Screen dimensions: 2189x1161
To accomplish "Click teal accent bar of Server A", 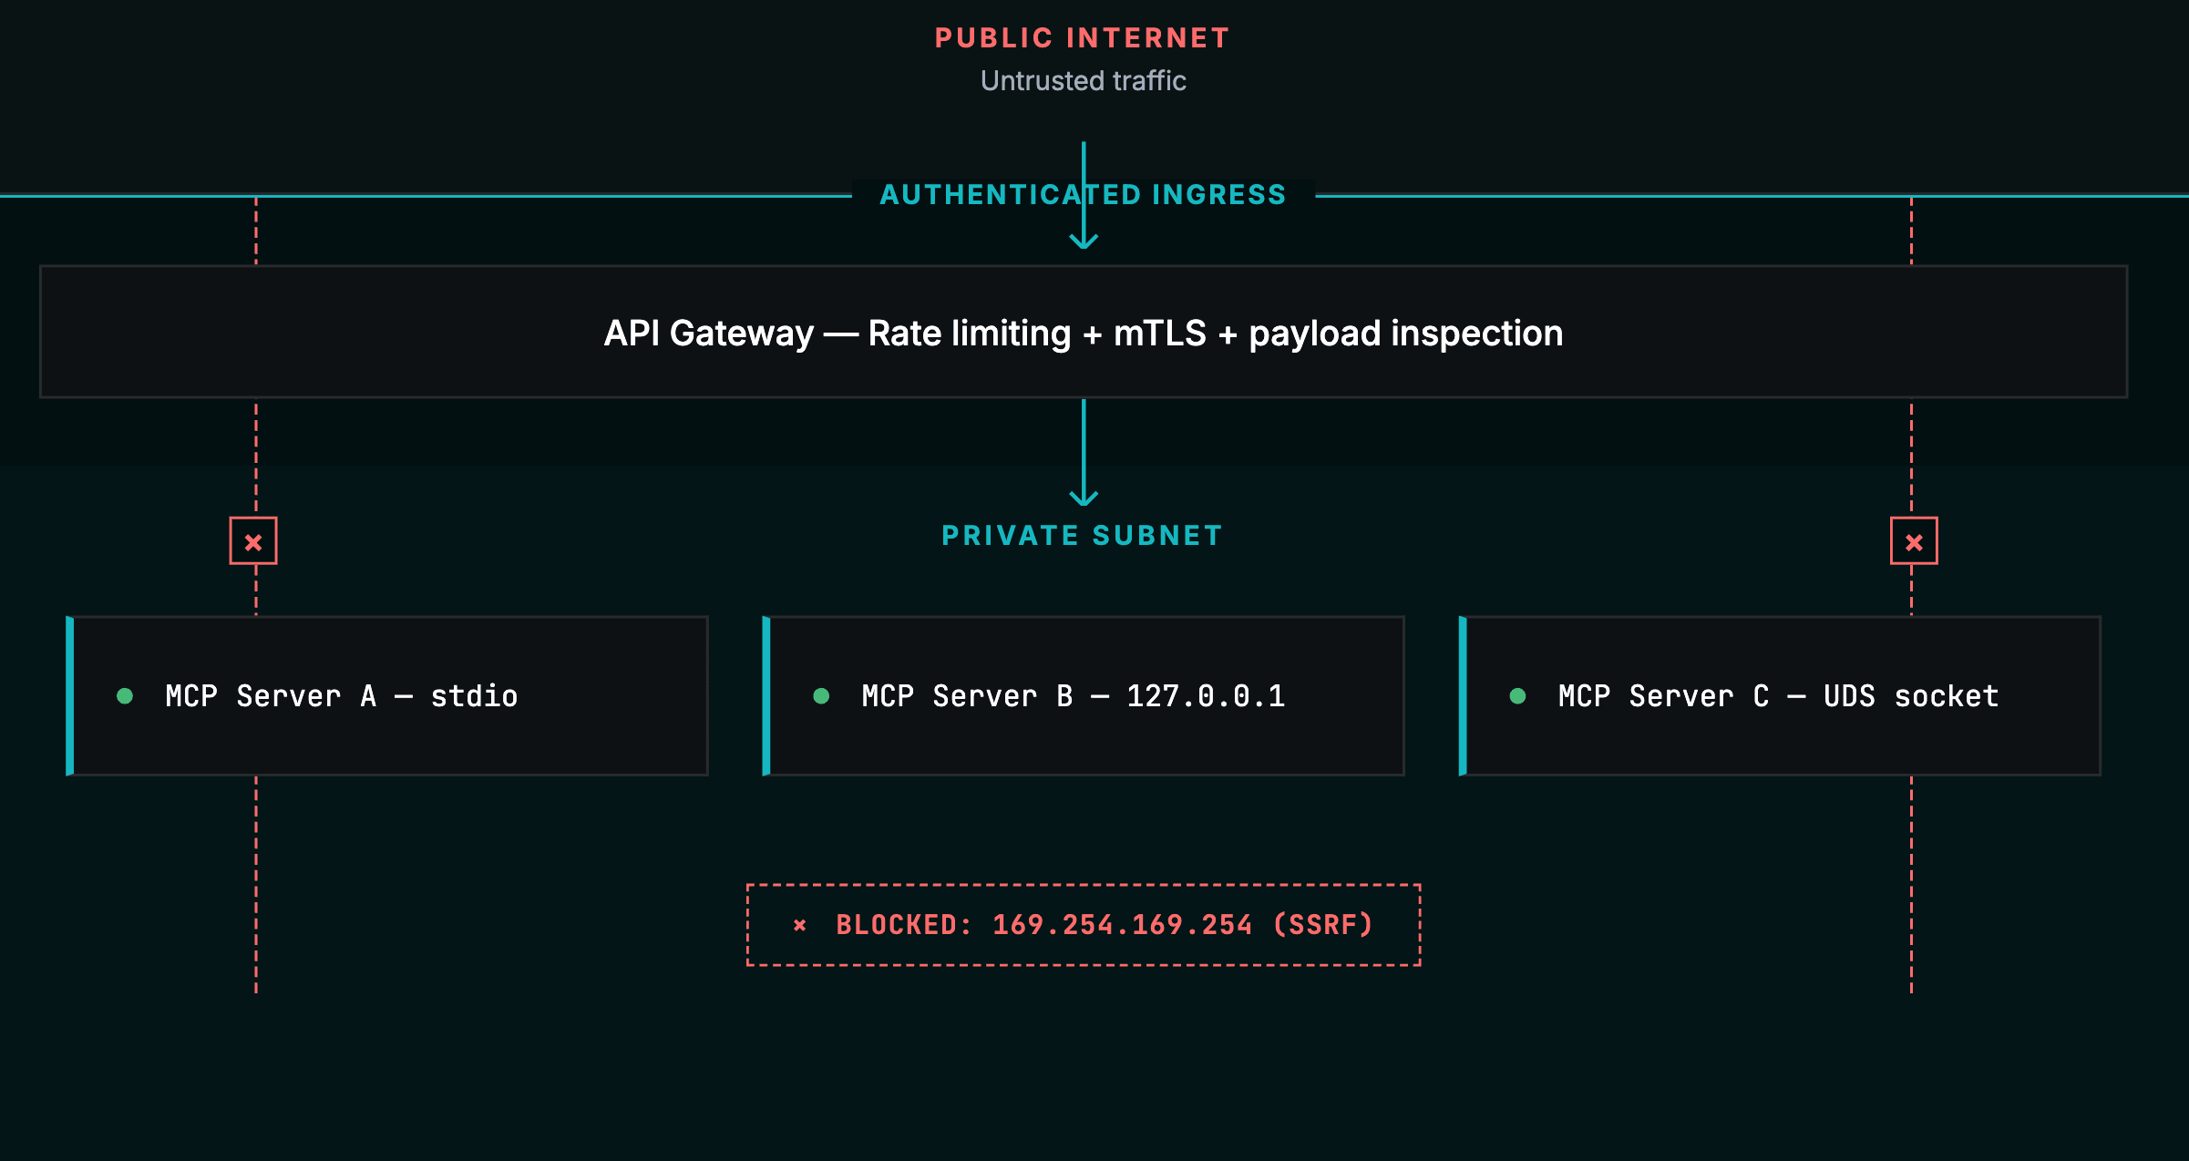I will click(70, 696).
